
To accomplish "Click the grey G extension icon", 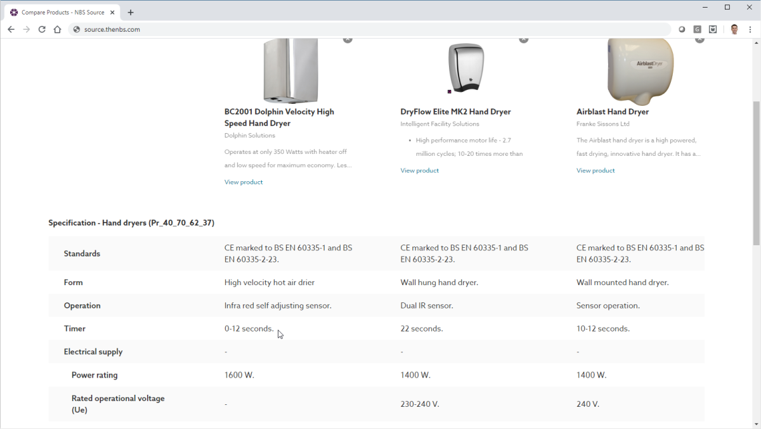I will [x=698, y=29].
